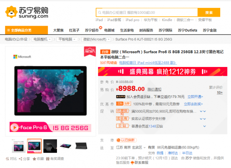Click the 立即去刮奖 link
The image size is (231, 168).
coord(193,104)
